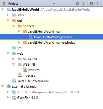Click the orange out folder icon
Image resolution: width=103 pixels, height=109 pixels.
14,21
